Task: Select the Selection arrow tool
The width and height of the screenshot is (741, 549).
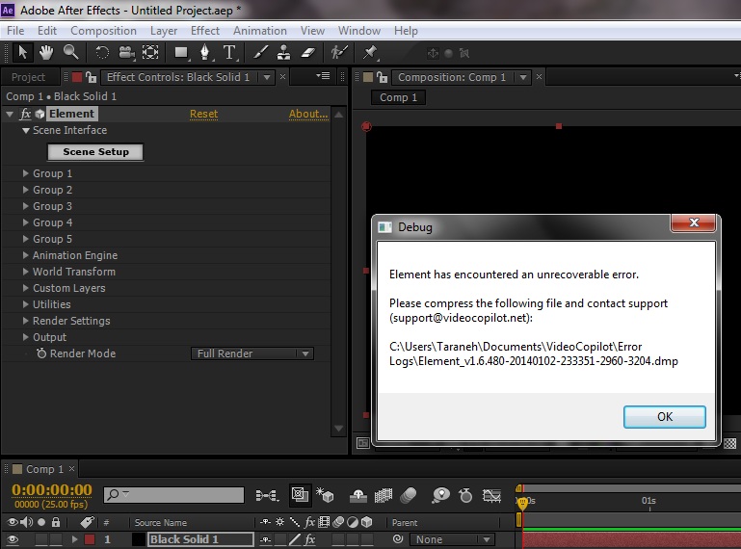Action: click(x=22, y=52)
